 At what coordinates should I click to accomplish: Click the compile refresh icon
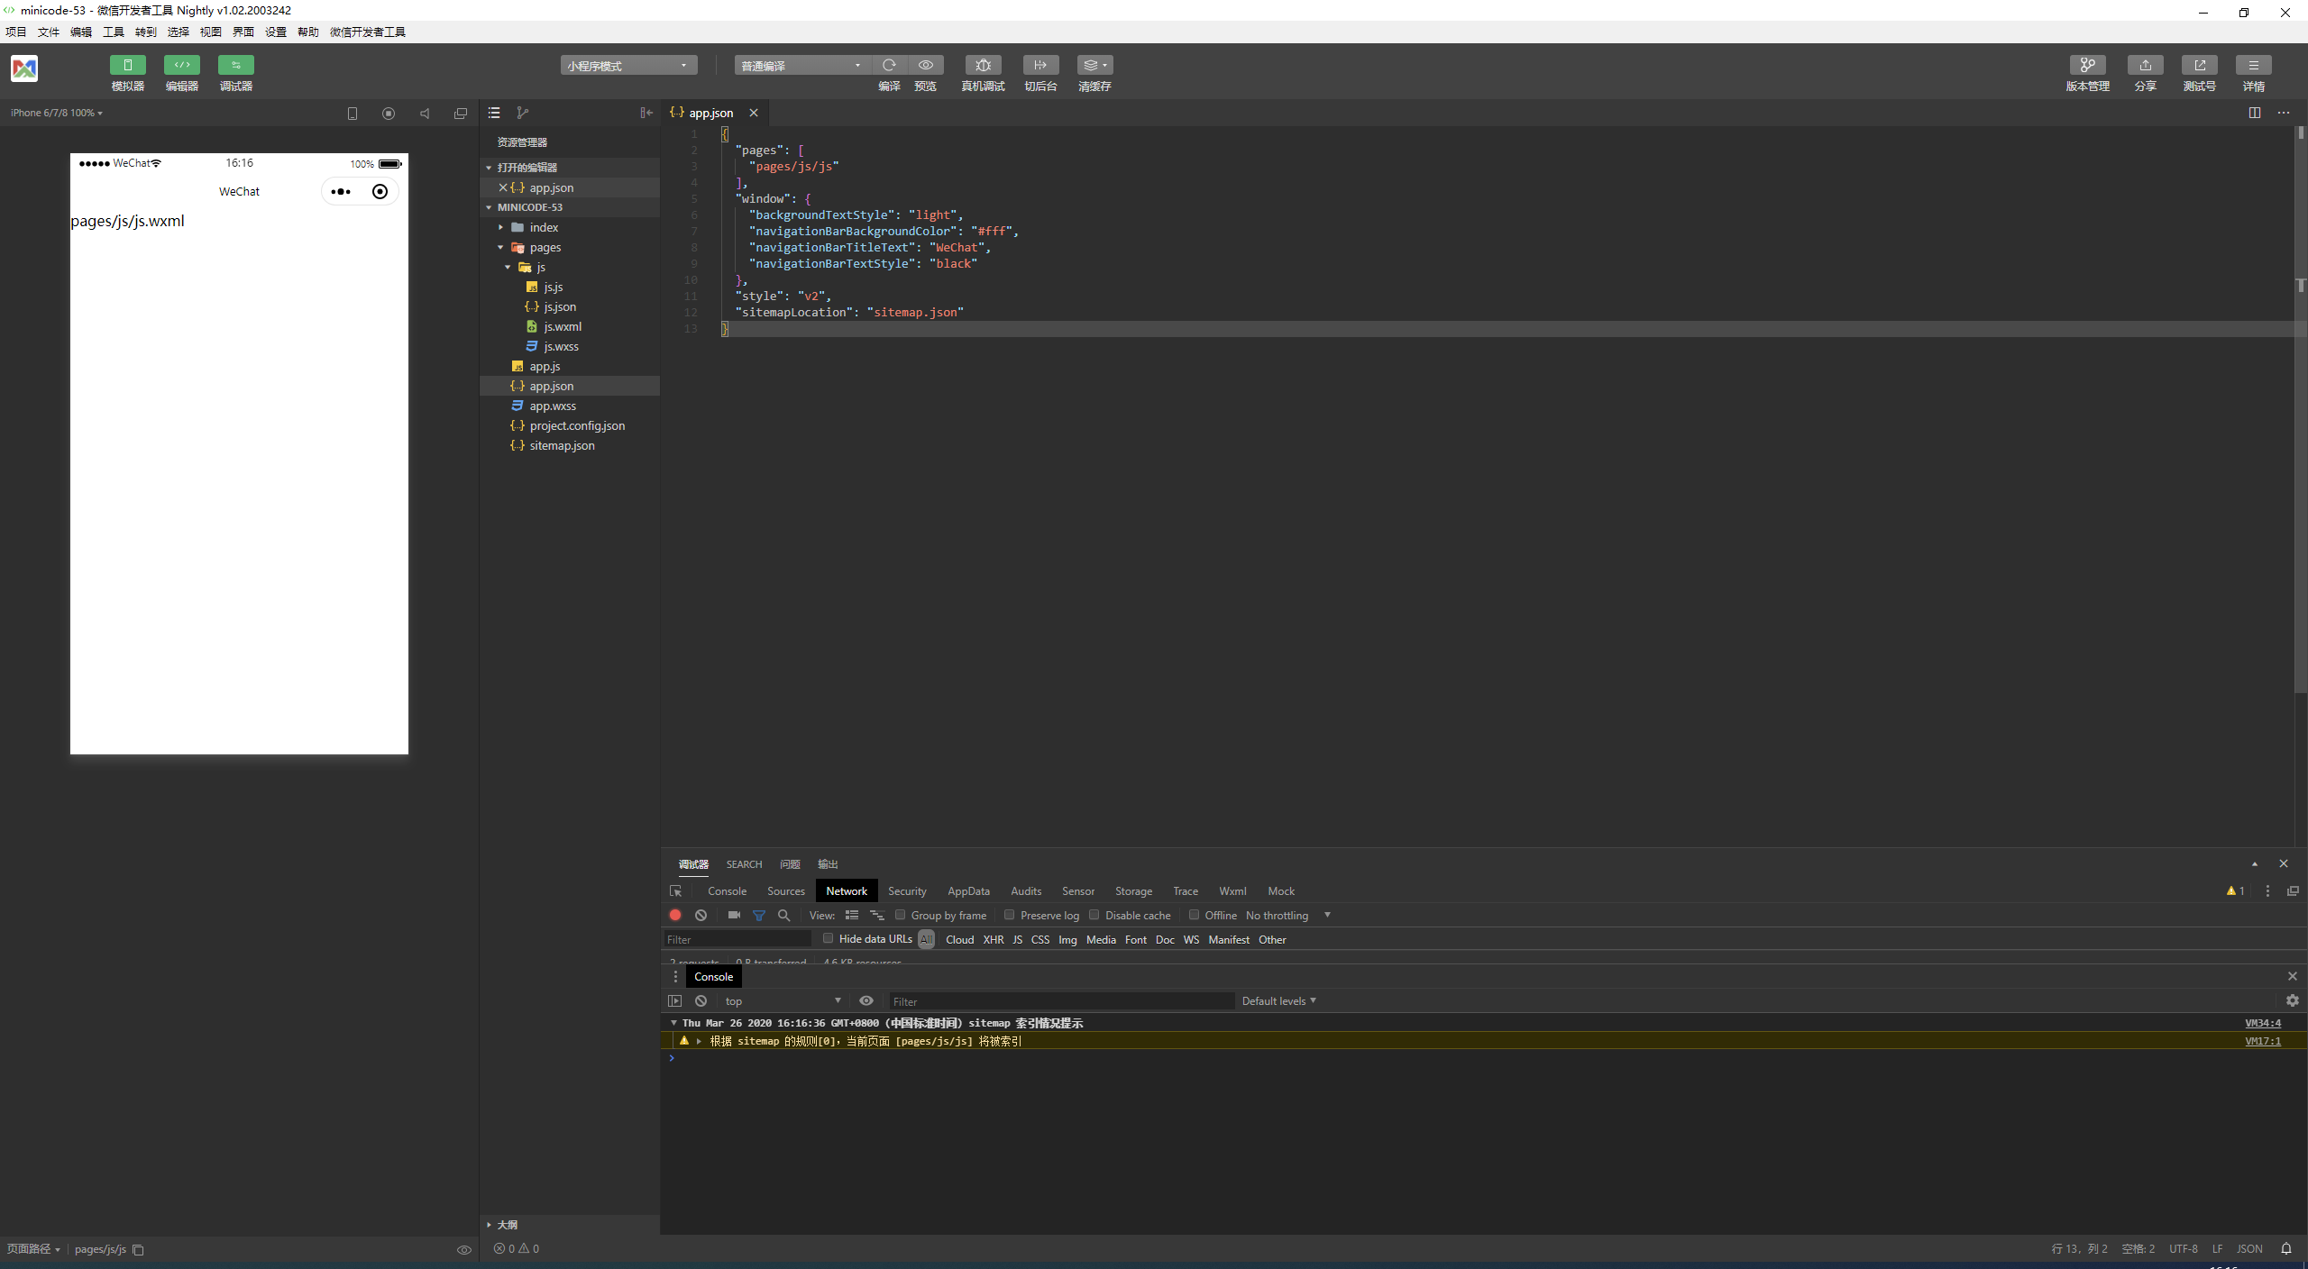point(889,65)
